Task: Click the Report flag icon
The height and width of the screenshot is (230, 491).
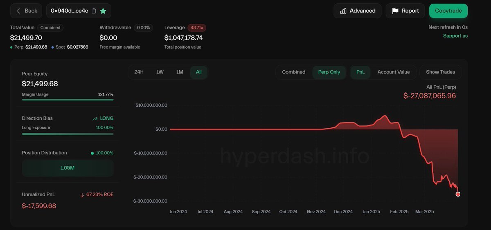Action: (395, 11)
